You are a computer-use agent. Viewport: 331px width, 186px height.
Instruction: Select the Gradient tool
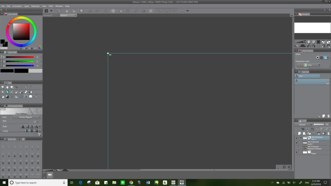pyautogui.click(x=7, y=96)
